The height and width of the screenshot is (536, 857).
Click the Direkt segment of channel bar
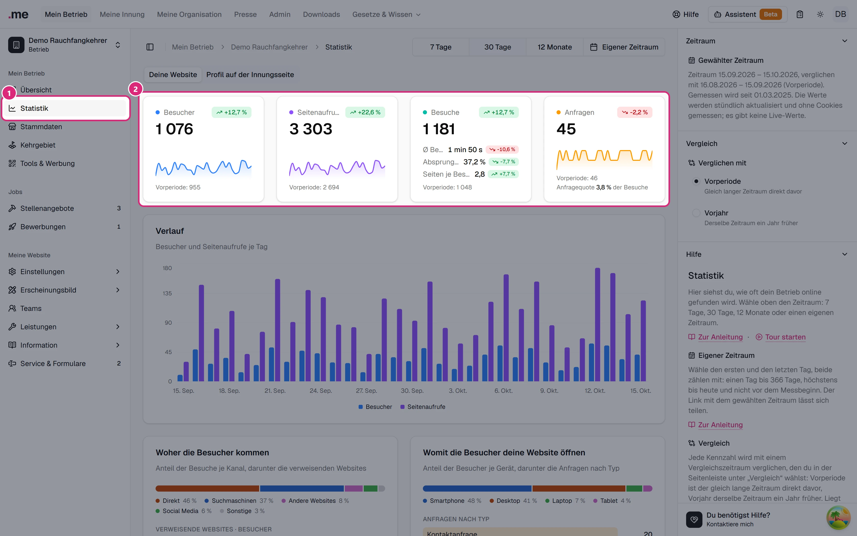click(x=207, y=489)
